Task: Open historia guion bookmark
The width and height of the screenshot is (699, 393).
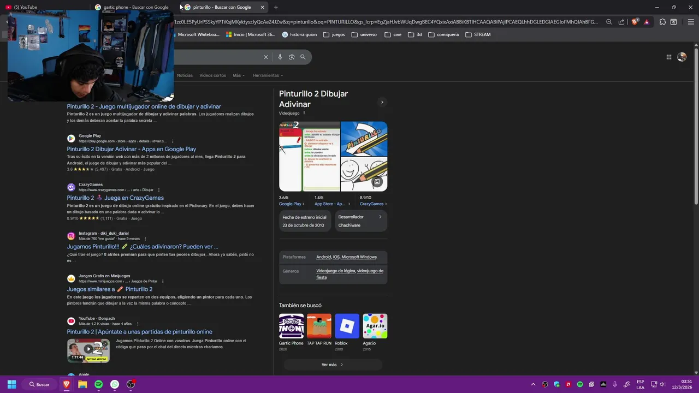Action: click(299, 34)
